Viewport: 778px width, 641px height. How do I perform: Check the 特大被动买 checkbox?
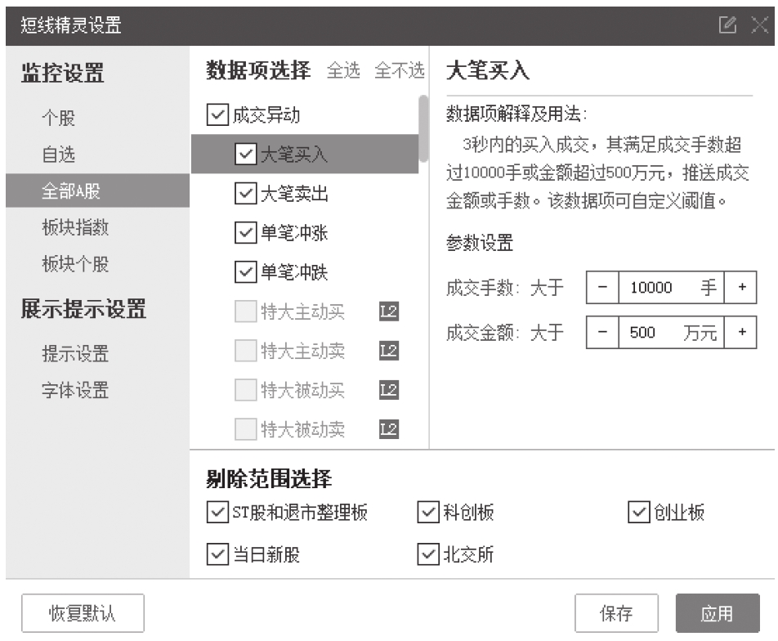246,390
